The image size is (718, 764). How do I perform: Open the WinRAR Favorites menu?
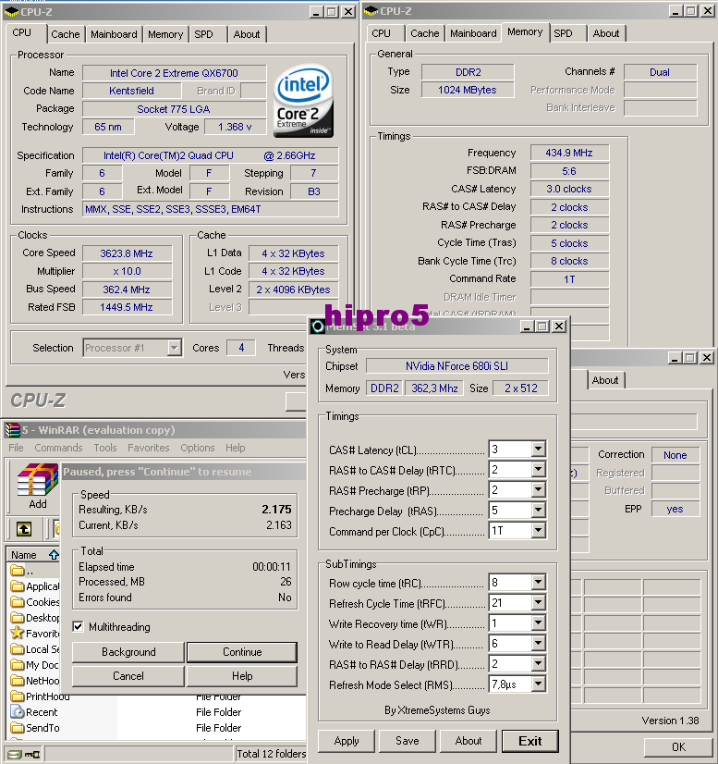(149, 448)
